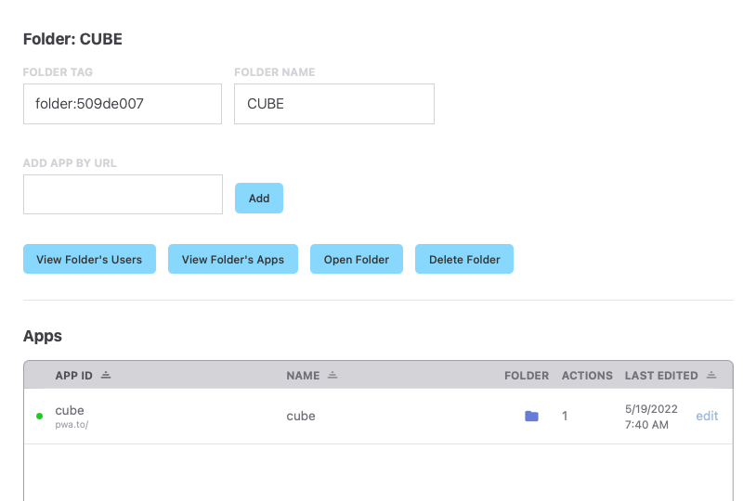Focus the Add App by URL input
The image size is (756, 501).
[123, 195]
